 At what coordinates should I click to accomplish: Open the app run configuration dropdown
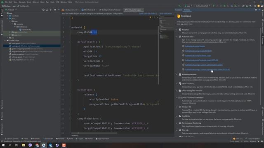tap(189, 6)
